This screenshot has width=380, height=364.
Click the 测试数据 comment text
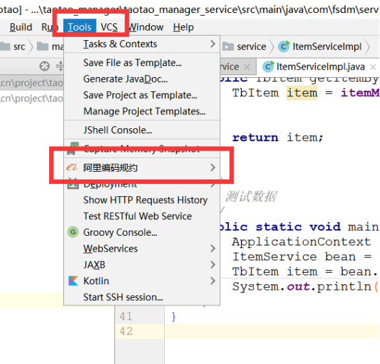point(251,196)
